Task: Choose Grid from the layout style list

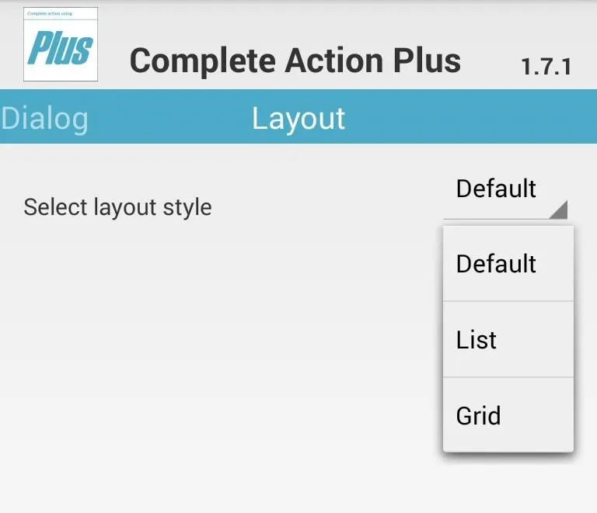Action: pyautogui.click(x=508, y=415)
